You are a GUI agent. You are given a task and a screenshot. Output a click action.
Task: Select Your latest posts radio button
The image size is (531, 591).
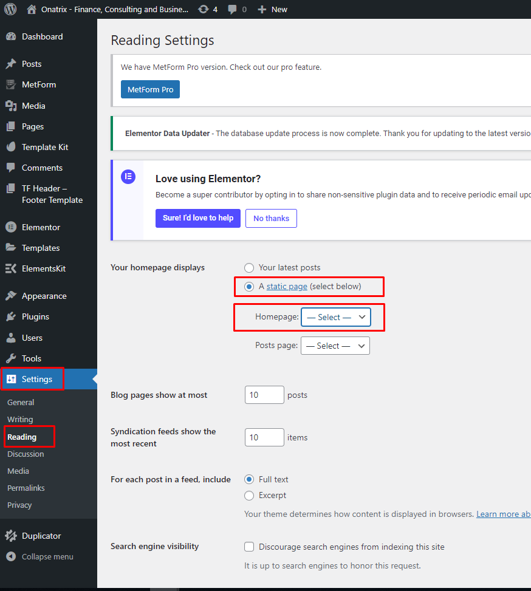(x=249, y=268)
